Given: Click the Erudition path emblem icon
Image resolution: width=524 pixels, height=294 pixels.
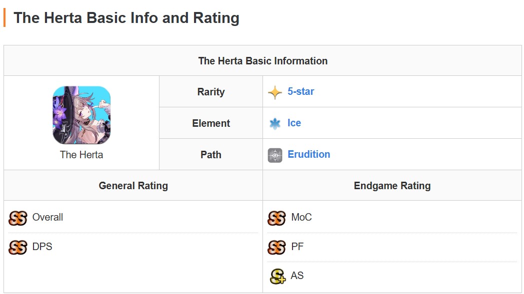Looking at the screenshot, I should [274, 155].
